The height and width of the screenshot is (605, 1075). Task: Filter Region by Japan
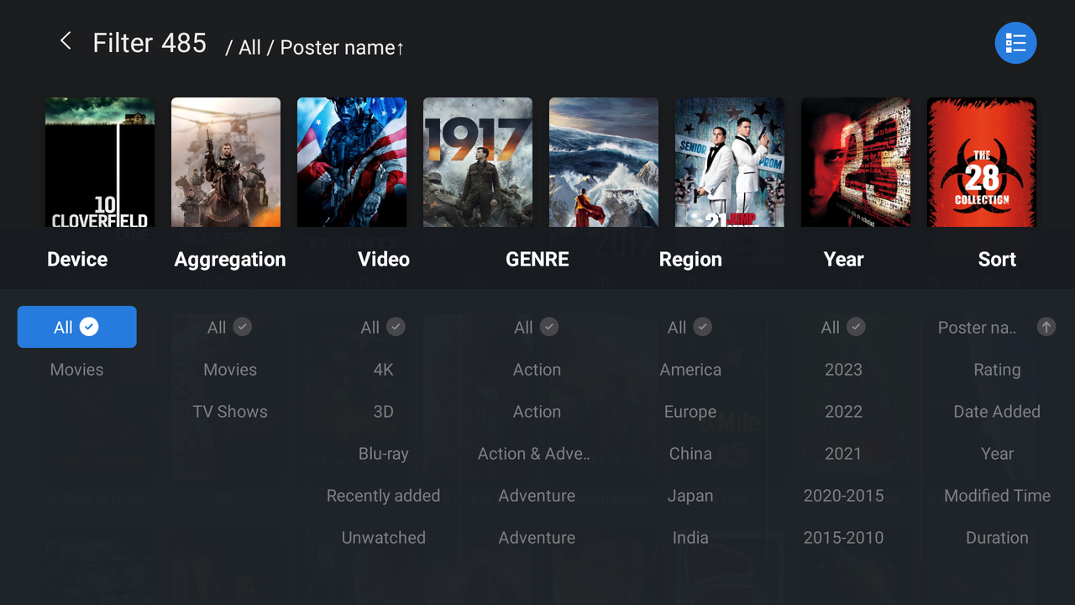pyautogui.click(x=690, y=495)
